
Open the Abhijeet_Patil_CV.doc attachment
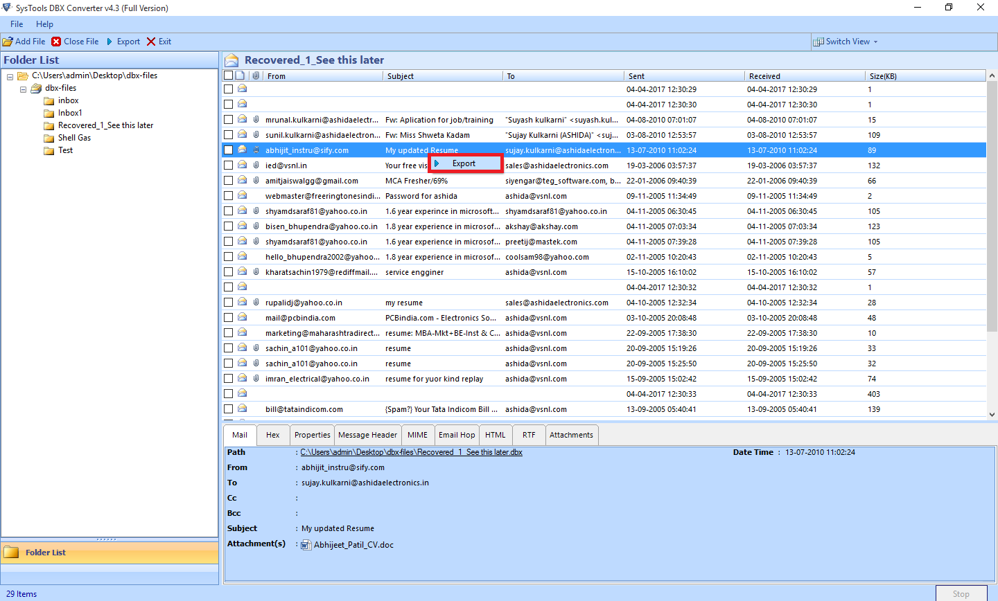click(353, 545)
